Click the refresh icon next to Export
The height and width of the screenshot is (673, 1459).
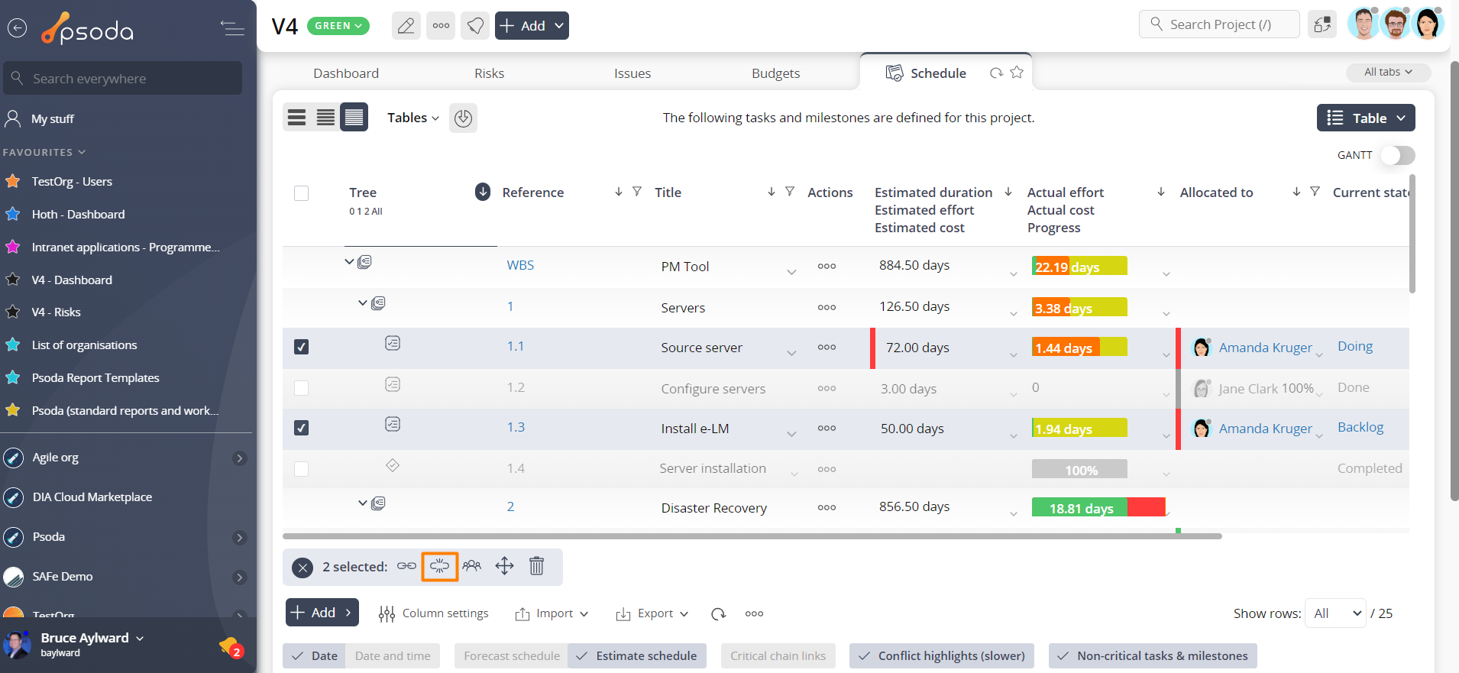click(718, 613)
